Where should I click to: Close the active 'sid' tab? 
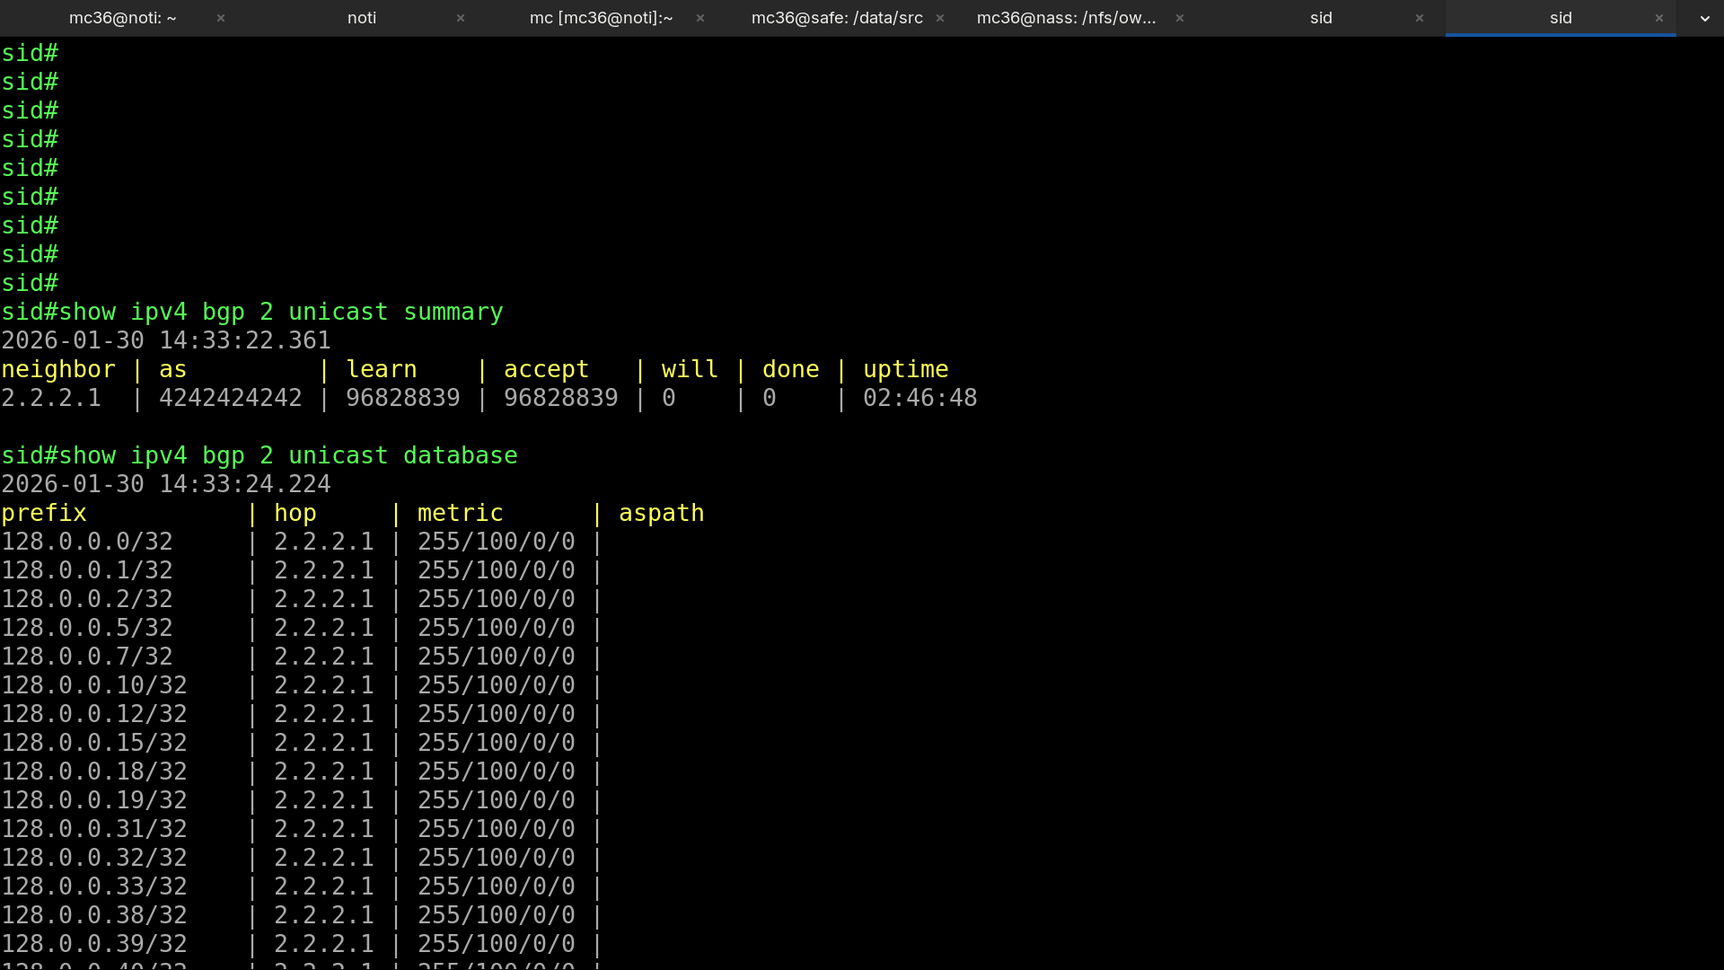tap(1659, 18)
